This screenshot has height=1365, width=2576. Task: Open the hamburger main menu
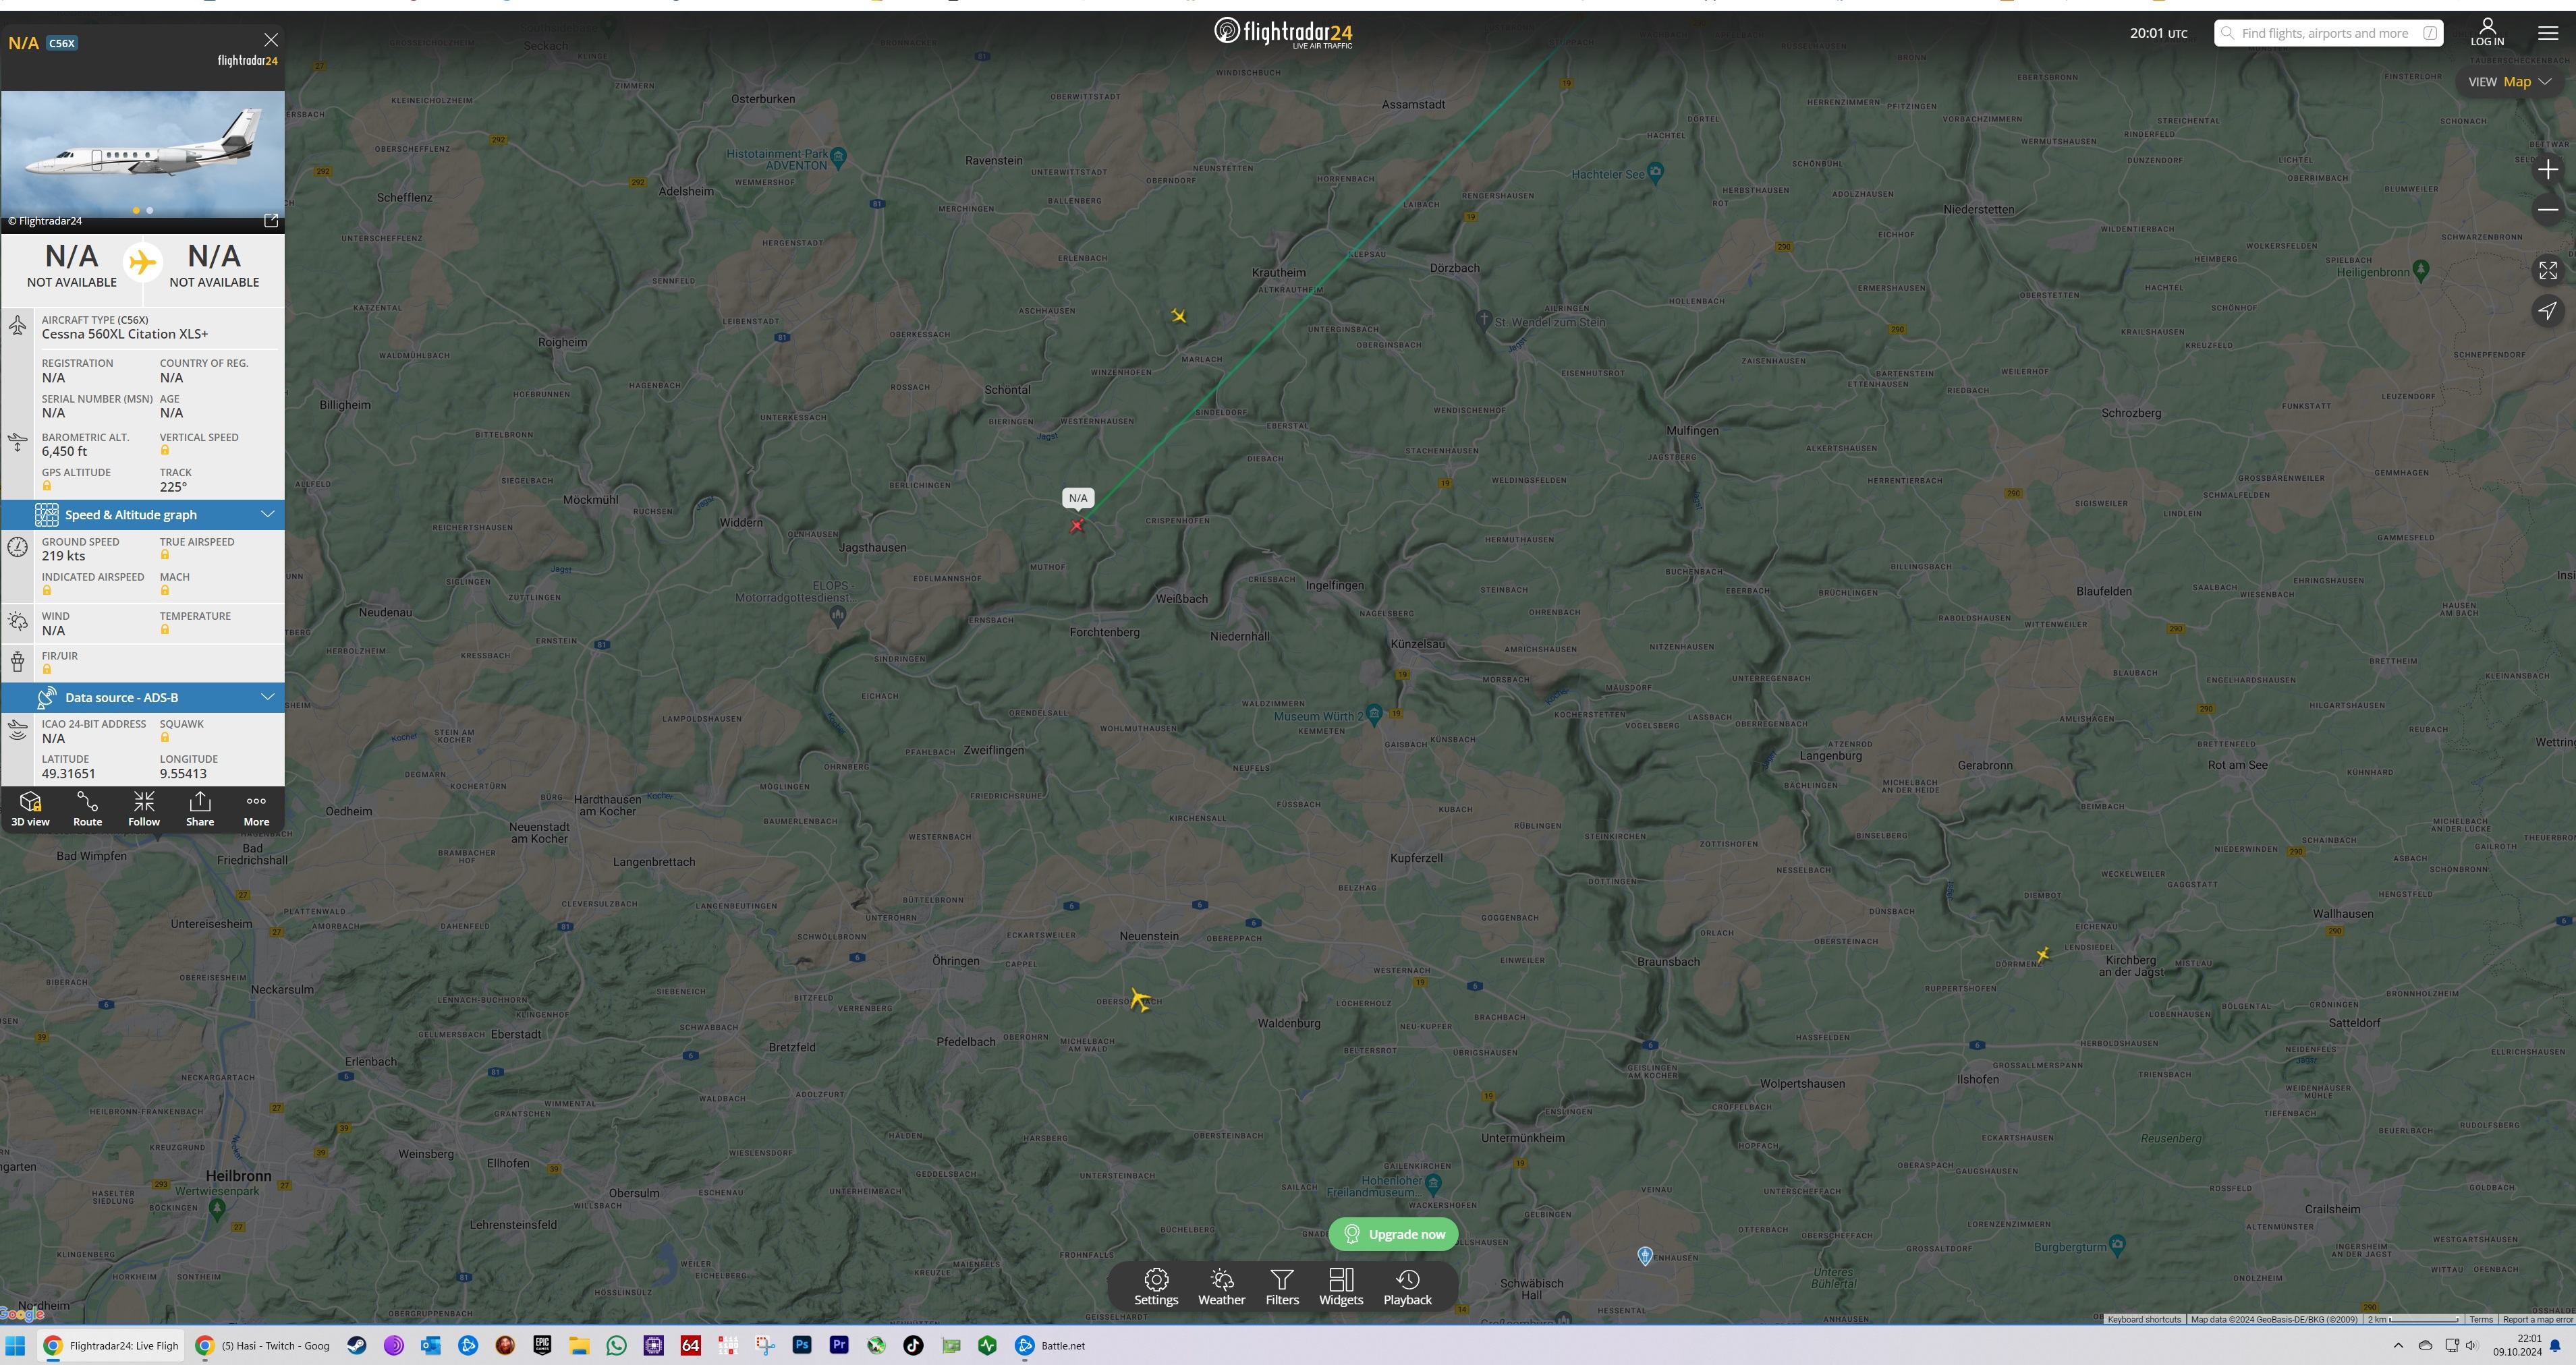2548,33
